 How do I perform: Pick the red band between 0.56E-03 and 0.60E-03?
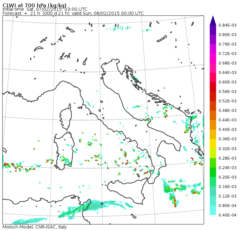(213, 87)
